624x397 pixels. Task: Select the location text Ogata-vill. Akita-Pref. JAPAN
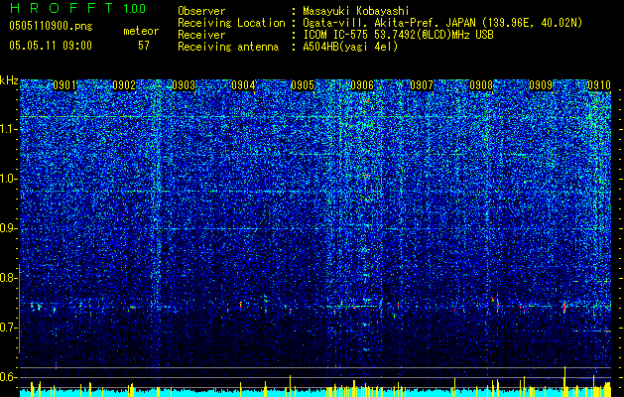[x=389, y=23]
